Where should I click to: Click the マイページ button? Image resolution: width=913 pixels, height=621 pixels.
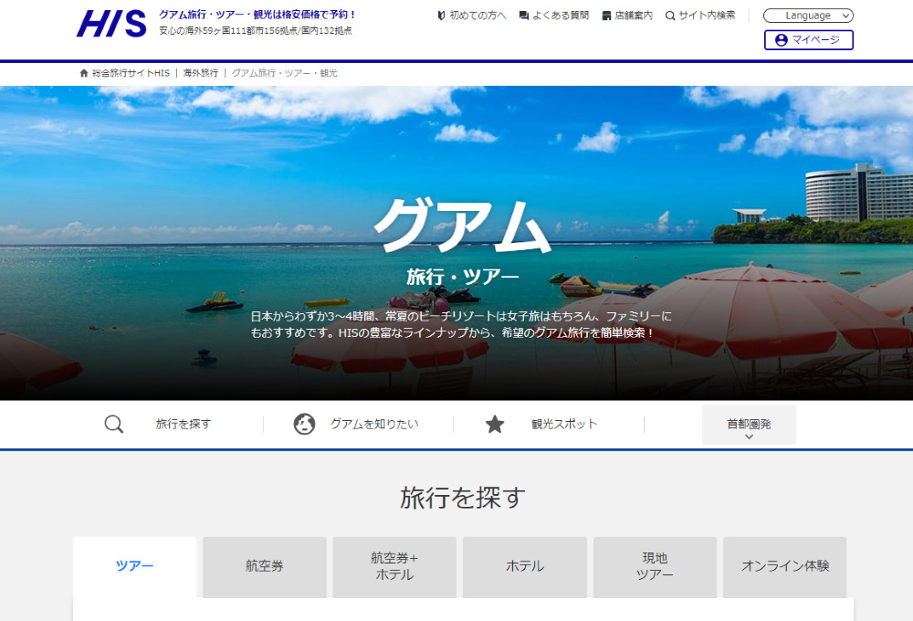click(x=808, y=40)
